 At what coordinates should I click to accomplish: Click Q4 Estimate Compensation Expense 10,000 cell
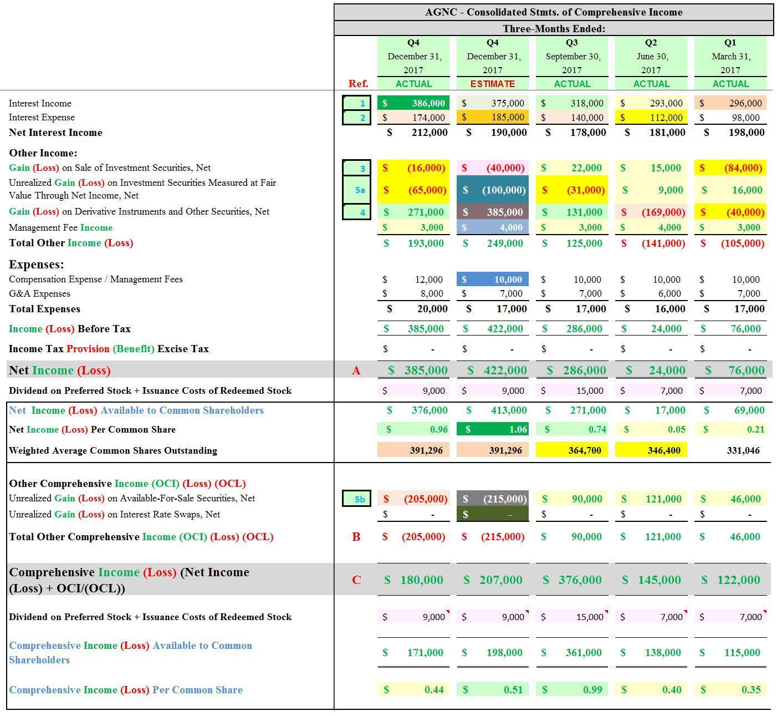pyautogui.click(x=493, y=280)
